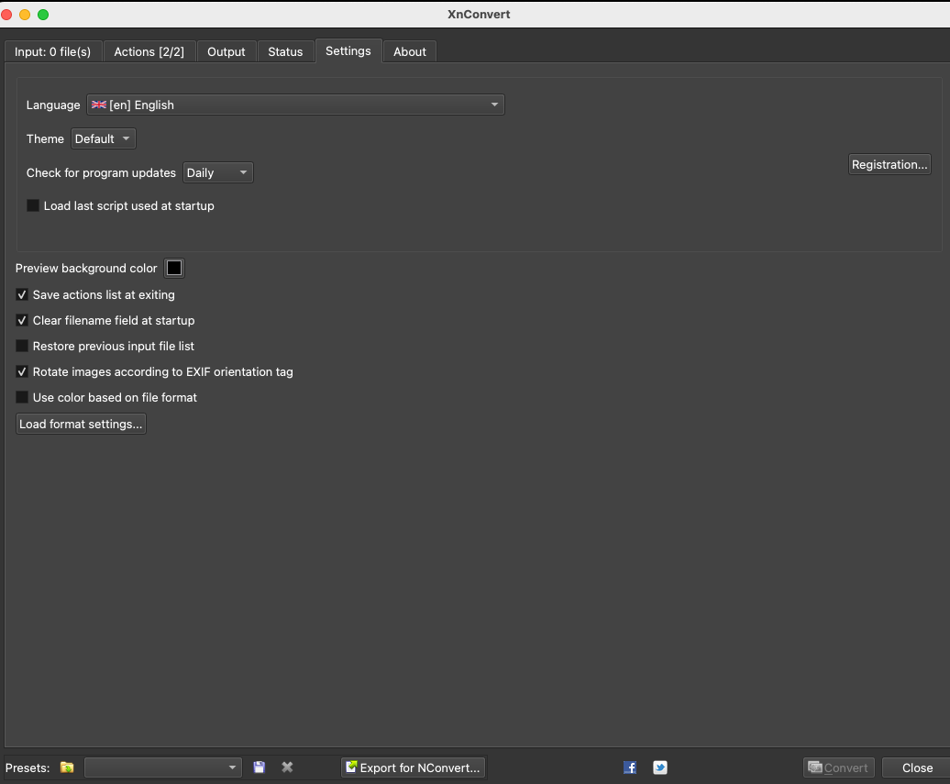Open the Actions [2/2] tab
Image resolution: width=950 pixels, height=784 pixels.
click(x=149, y=51)
